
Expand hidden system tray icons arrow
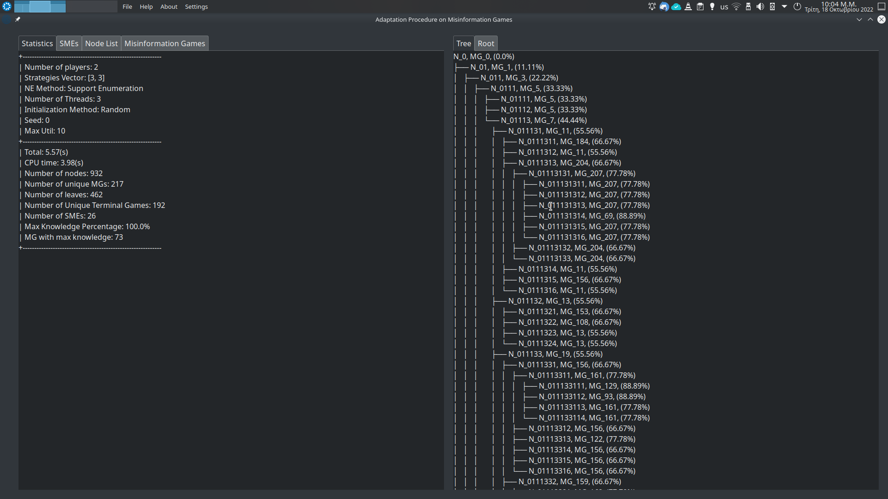pos(784,6)
